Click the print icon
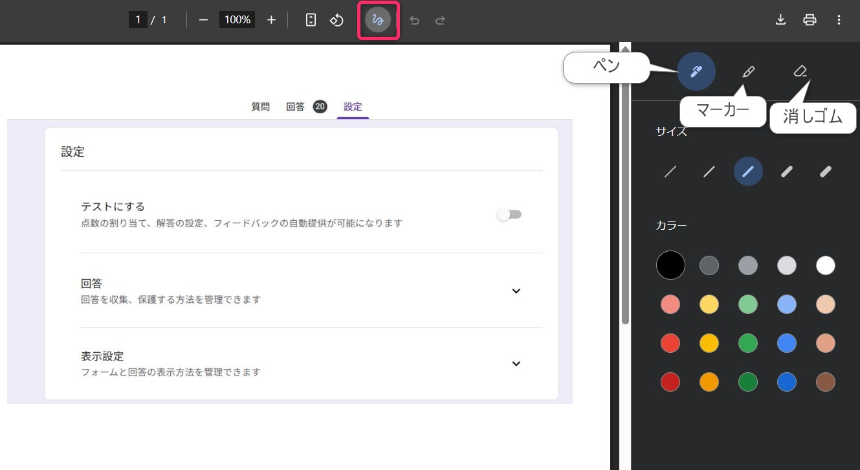Viewport: 860px width, 470px height. [810, 20]
